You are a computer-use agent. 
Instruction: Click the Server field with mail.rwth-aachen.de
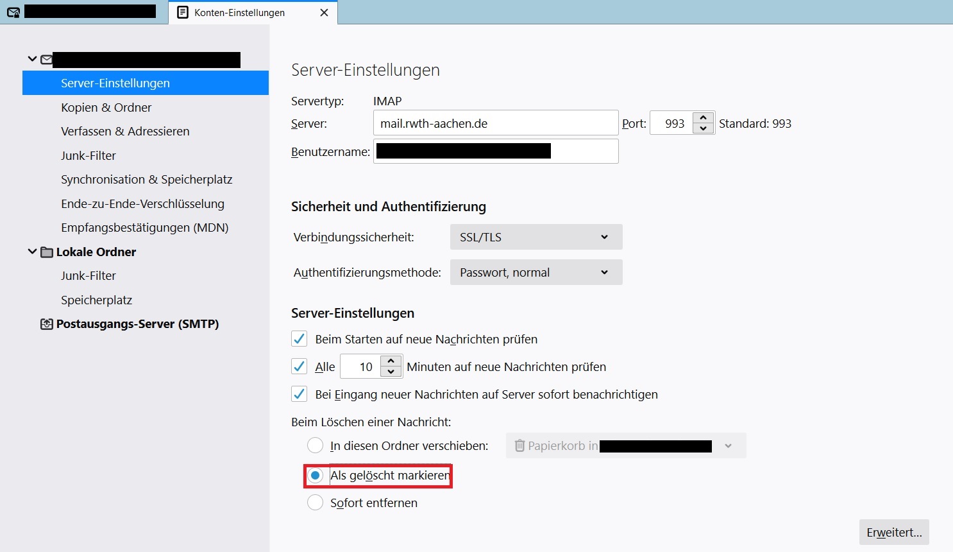[495, 123]
